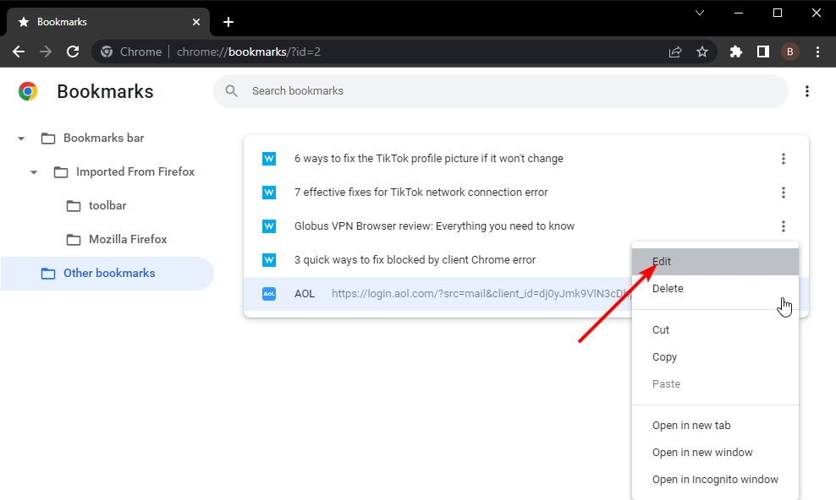836x500 pixels.
Task: Collapse the Bookmarks bar folder
Action: click(x=21, y=139)
